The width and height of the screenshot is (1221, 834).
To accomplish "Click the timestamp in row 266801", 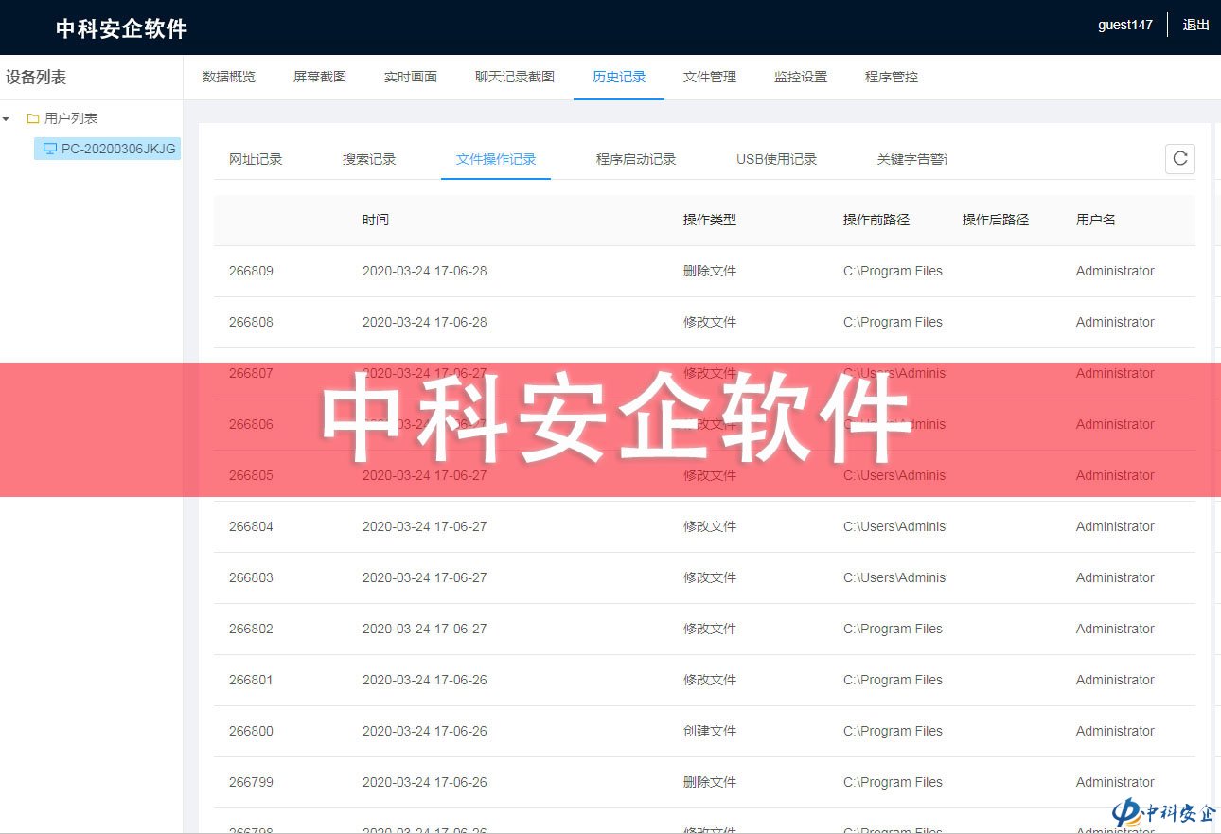I will (x=425, y=680).
